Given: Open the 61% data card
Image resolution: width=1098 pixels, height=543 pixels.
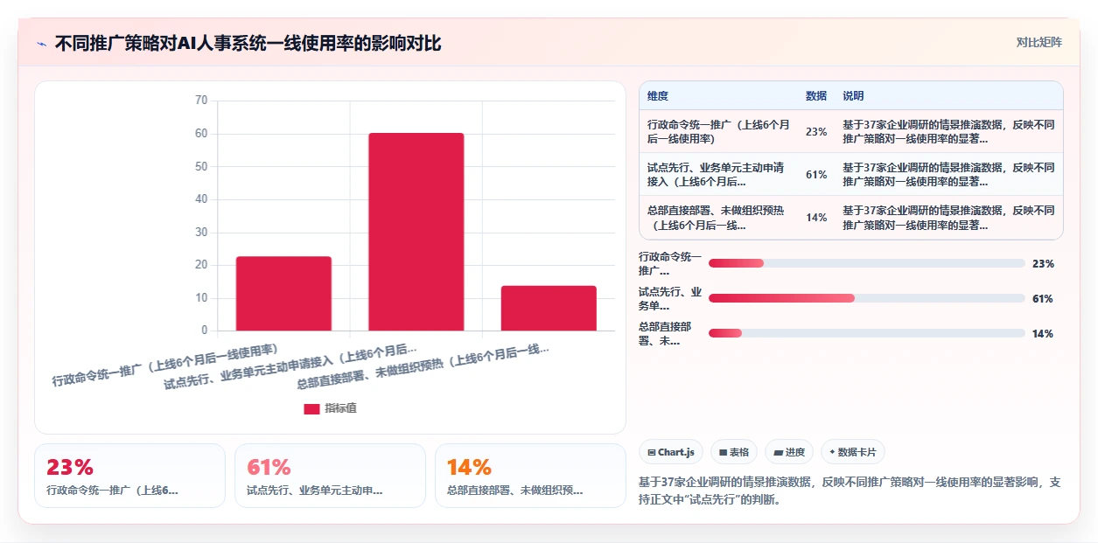Looking at the screenshot, I should coord(330,476).
